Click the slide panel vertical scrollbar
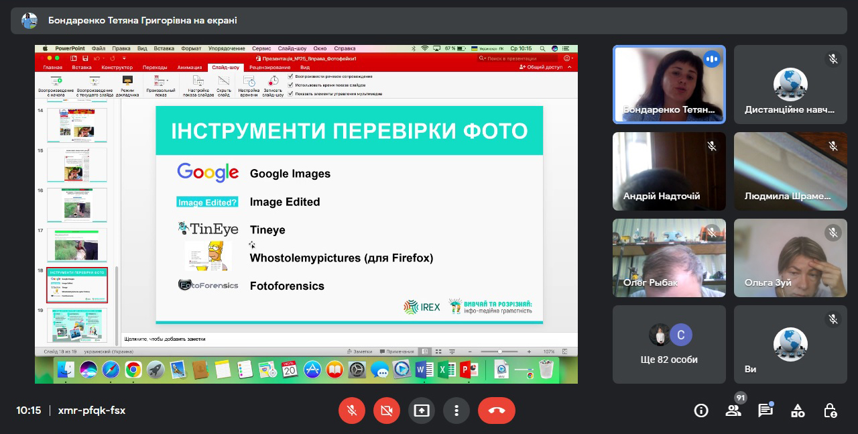The height and width of the screenshot is (434, 858). point(117,305)
